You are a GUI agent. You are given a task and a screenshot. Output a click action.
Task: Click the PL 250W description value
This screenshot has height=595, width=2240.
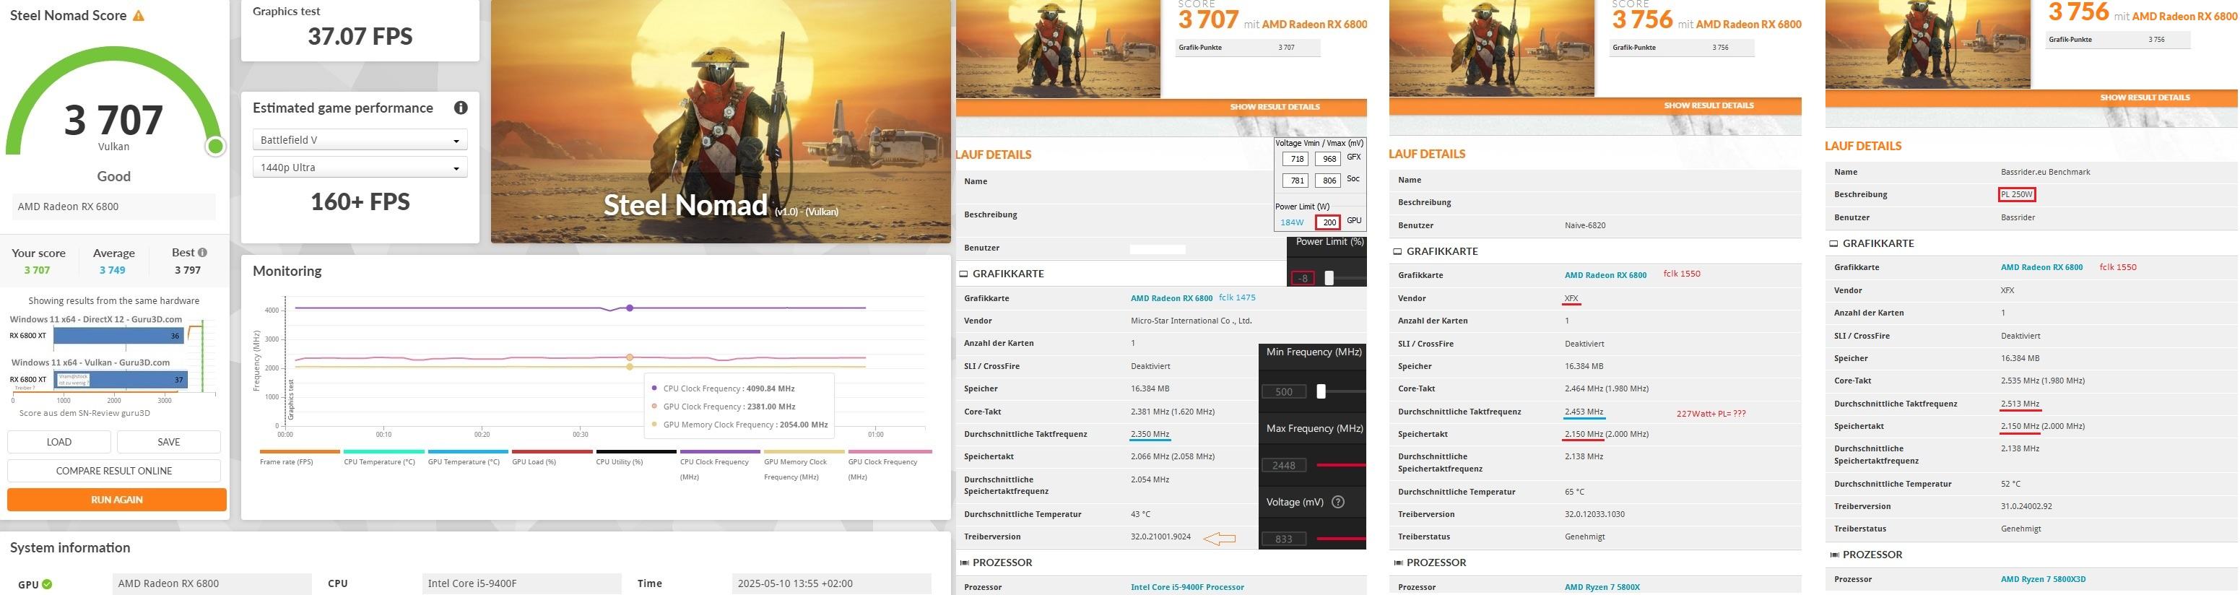click(2017, 195)
